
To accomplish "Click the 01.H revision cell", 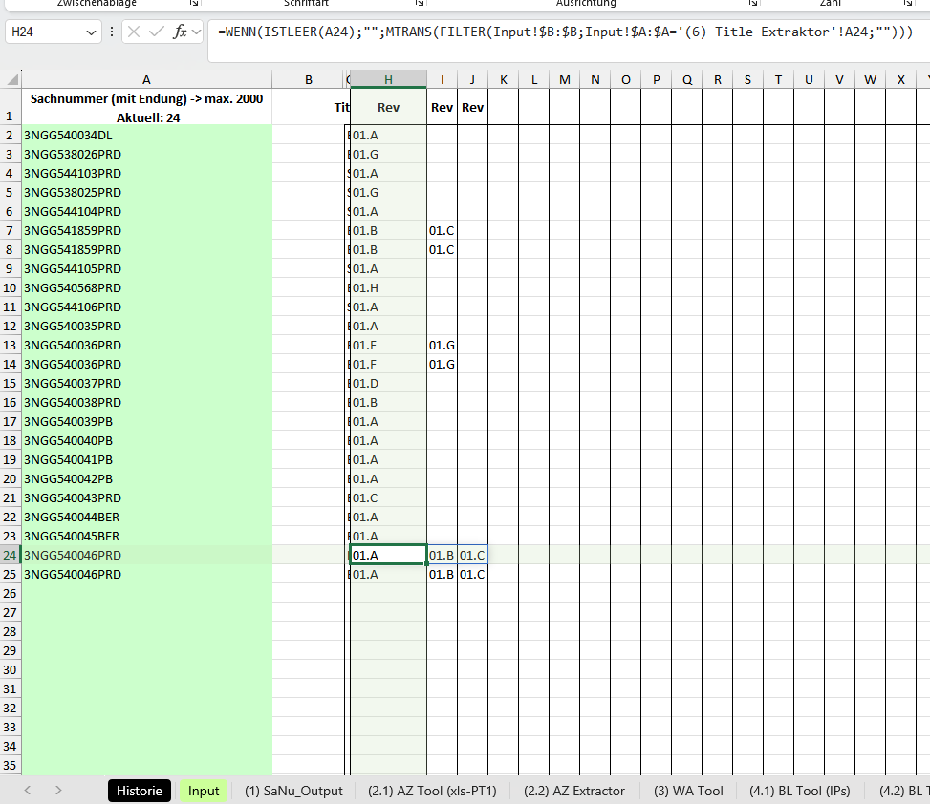I will [388, 288].
